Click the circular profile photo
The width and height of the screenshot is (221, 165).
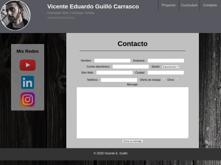point(15,15)
